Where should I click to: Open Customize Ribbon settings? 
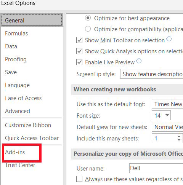coord(28,125)
